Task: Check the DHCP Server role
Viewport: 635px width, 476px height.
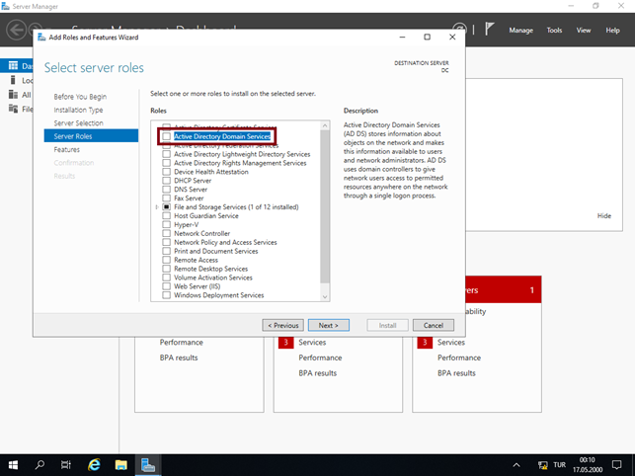Action: click(167, 181)
